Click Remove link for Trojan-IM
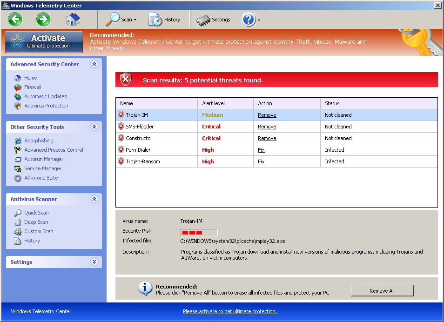This screenshot has width=444, height=322. (267, 115)
